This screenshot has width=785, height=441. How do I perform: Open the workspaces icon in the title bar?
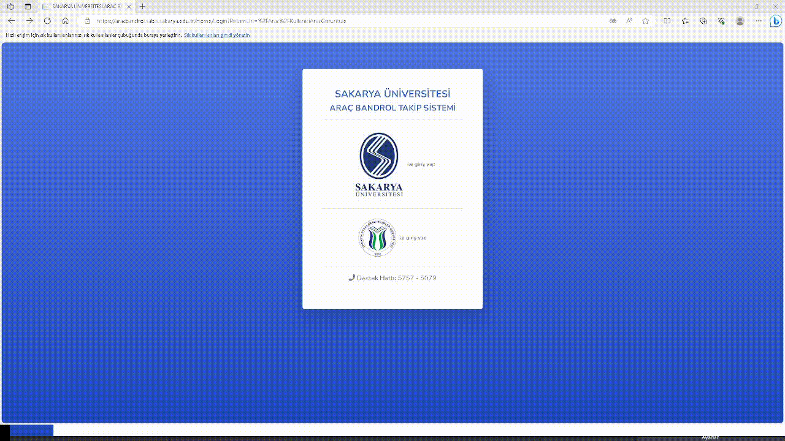[11, 6]
